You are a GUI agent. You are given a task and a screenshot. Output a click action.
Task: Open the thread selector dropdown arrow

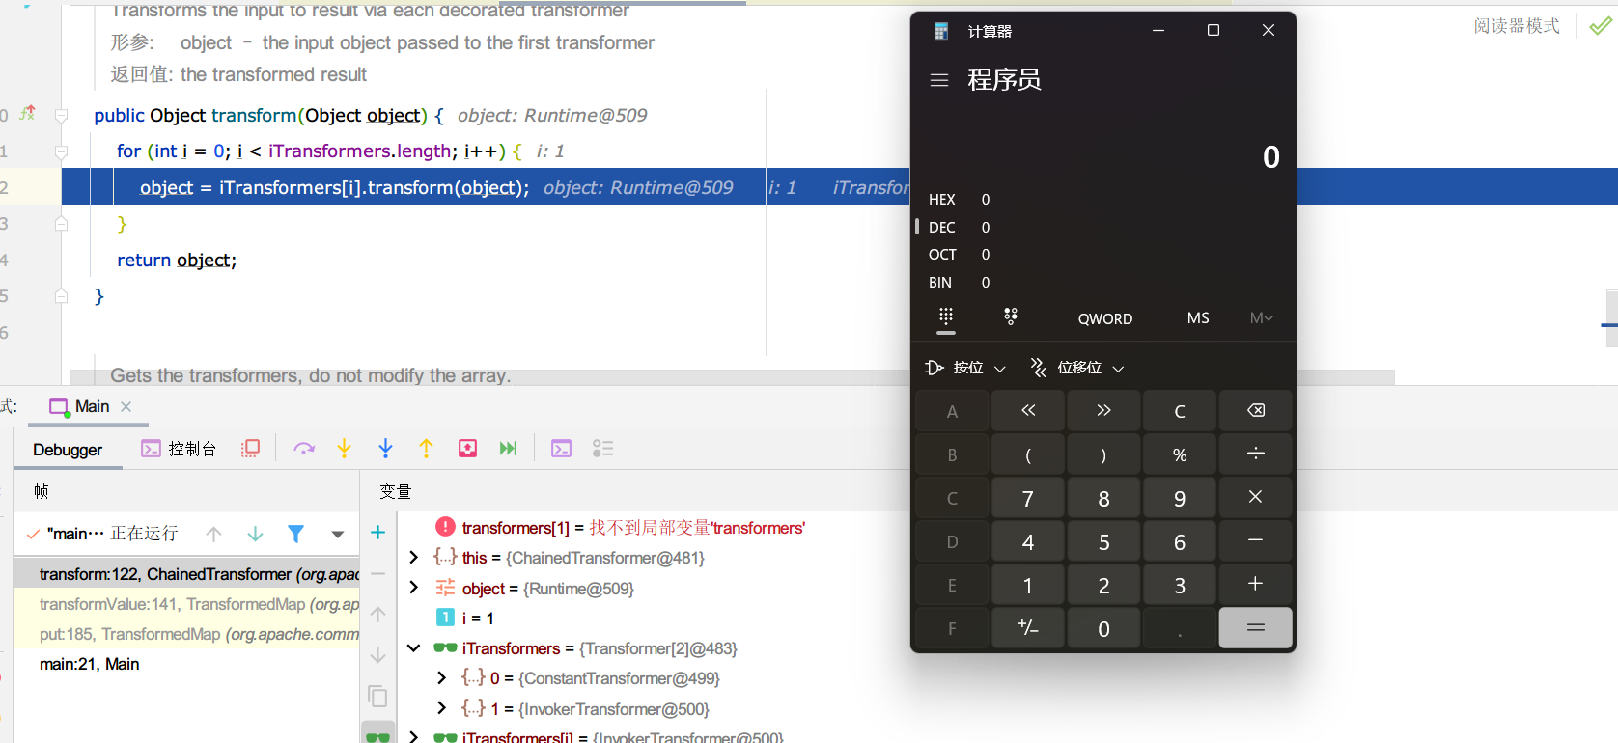coord(337,534)
